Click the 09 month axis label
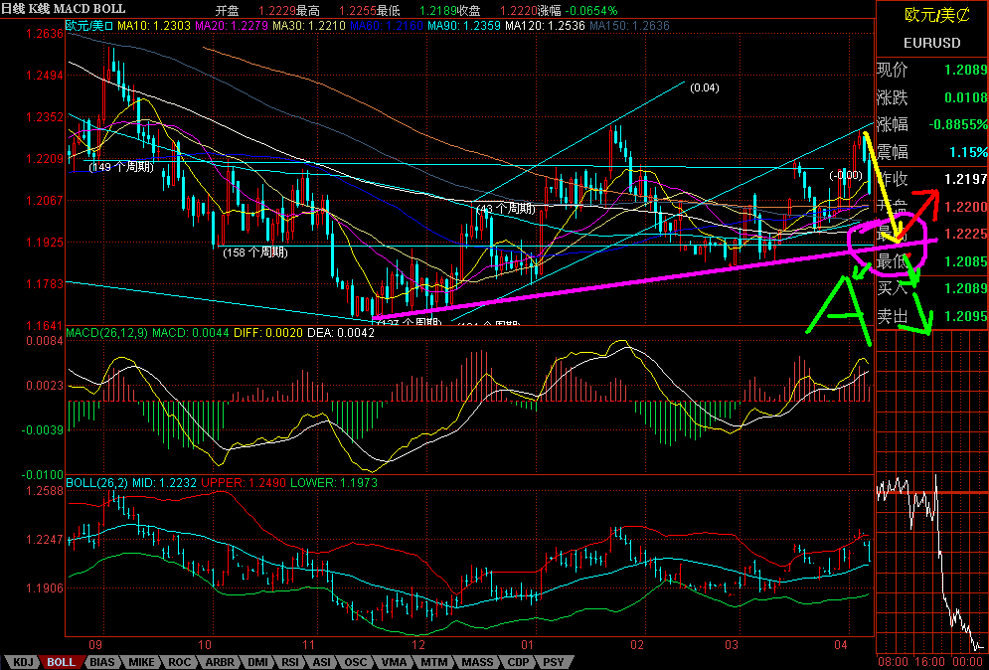This screenshot has width=989, height=670. [x=94, y=645]
